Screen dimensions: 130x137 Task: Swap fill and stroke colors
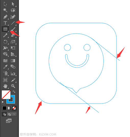(x=14, y=92)
